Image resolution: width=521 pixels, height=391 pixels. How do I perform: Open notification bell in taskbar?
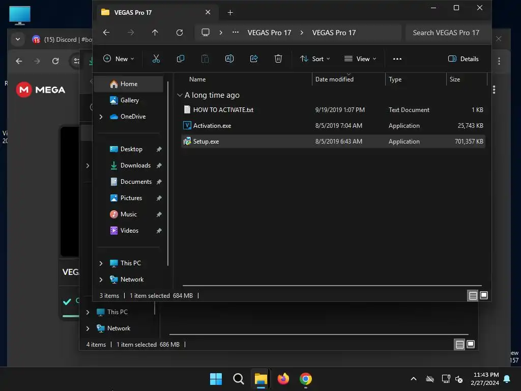click(x=507, y=379)
